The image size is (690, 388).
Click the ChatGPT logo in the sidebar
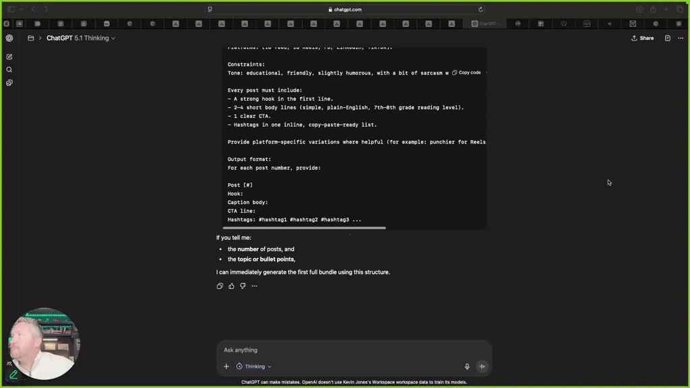(x=9, y=38)
